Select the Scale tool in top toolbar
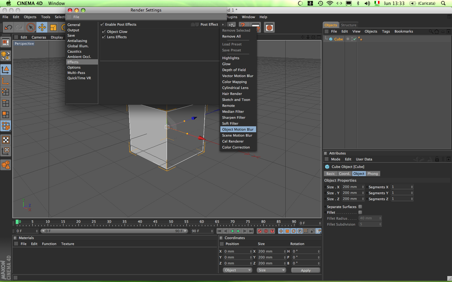The height and width of the screenshot is (282, 452). 53,28
